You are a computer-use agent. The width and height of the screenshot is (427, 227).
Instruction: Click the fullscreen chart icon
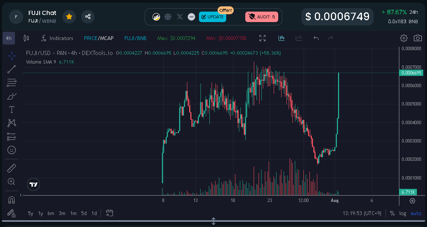pos(262,38)
